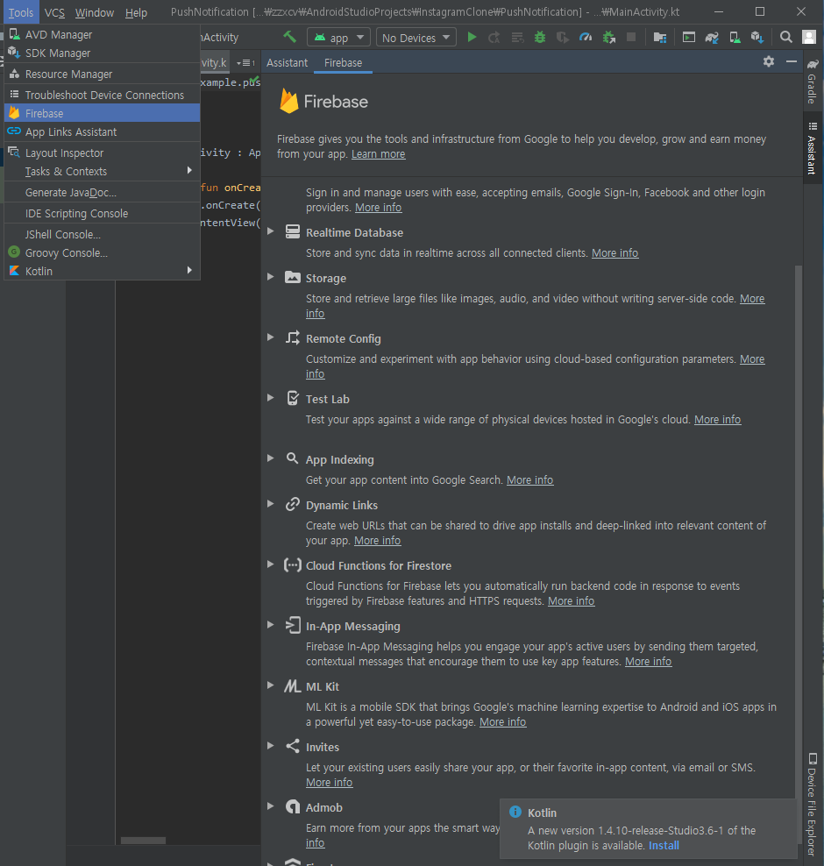Click the editor horizontal scrollbar thumb
The image size is (824, 866).
(x=143, y=840)
